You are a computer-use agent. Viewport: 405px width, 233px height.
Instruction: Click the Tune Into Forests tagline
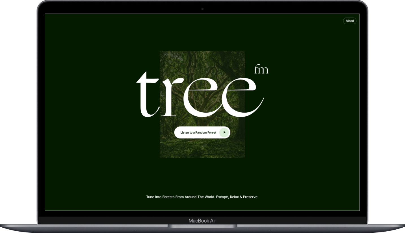(x=202, y=197)
